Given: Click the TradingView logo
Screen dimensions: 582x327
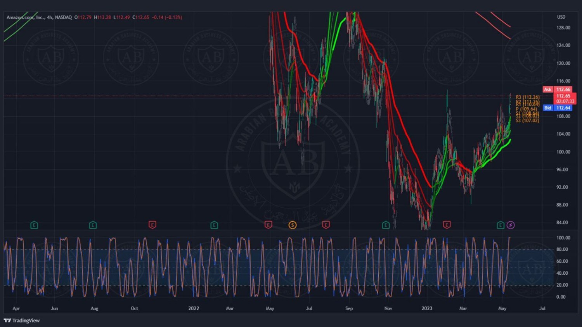Looking at the screenshot, I should tap(22, 320).
